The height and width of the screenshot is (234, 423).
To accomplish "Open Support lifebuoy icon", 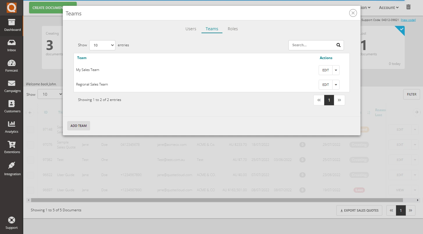I will [12, 220].
